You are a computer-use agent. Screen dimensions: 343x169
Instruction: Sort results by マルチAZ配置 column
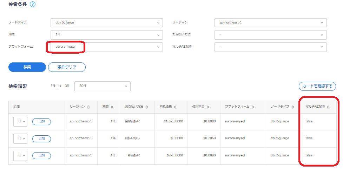pyautogui.click(x=328, y=107)
